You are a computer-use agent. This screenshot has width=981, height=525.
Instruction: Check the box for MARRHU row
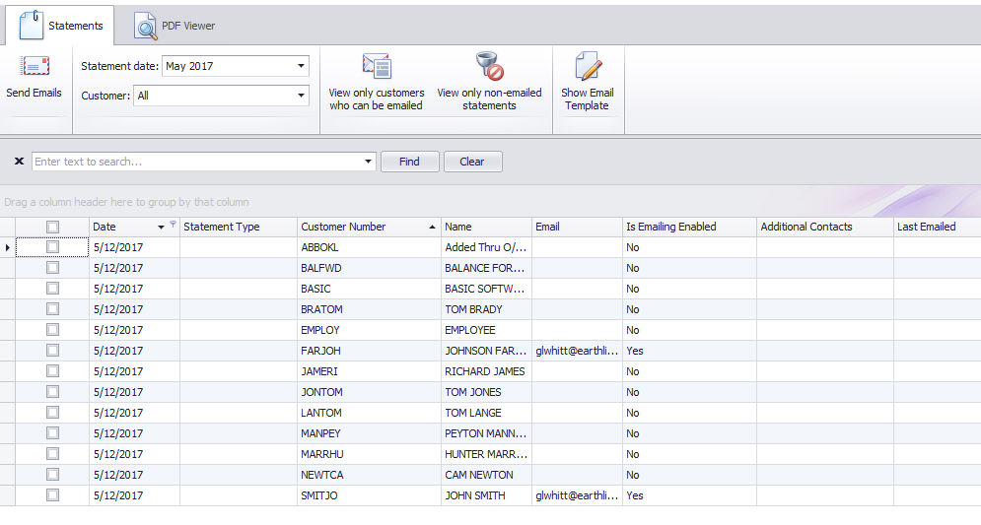(52, 453)
